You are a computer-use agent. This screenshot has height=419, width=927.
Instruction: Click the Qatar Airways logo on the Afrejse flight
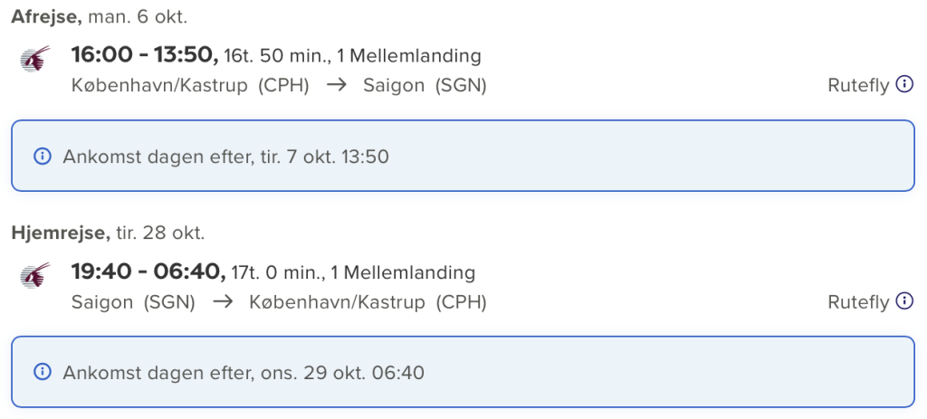pyautogui.click(x=35, y=59)
